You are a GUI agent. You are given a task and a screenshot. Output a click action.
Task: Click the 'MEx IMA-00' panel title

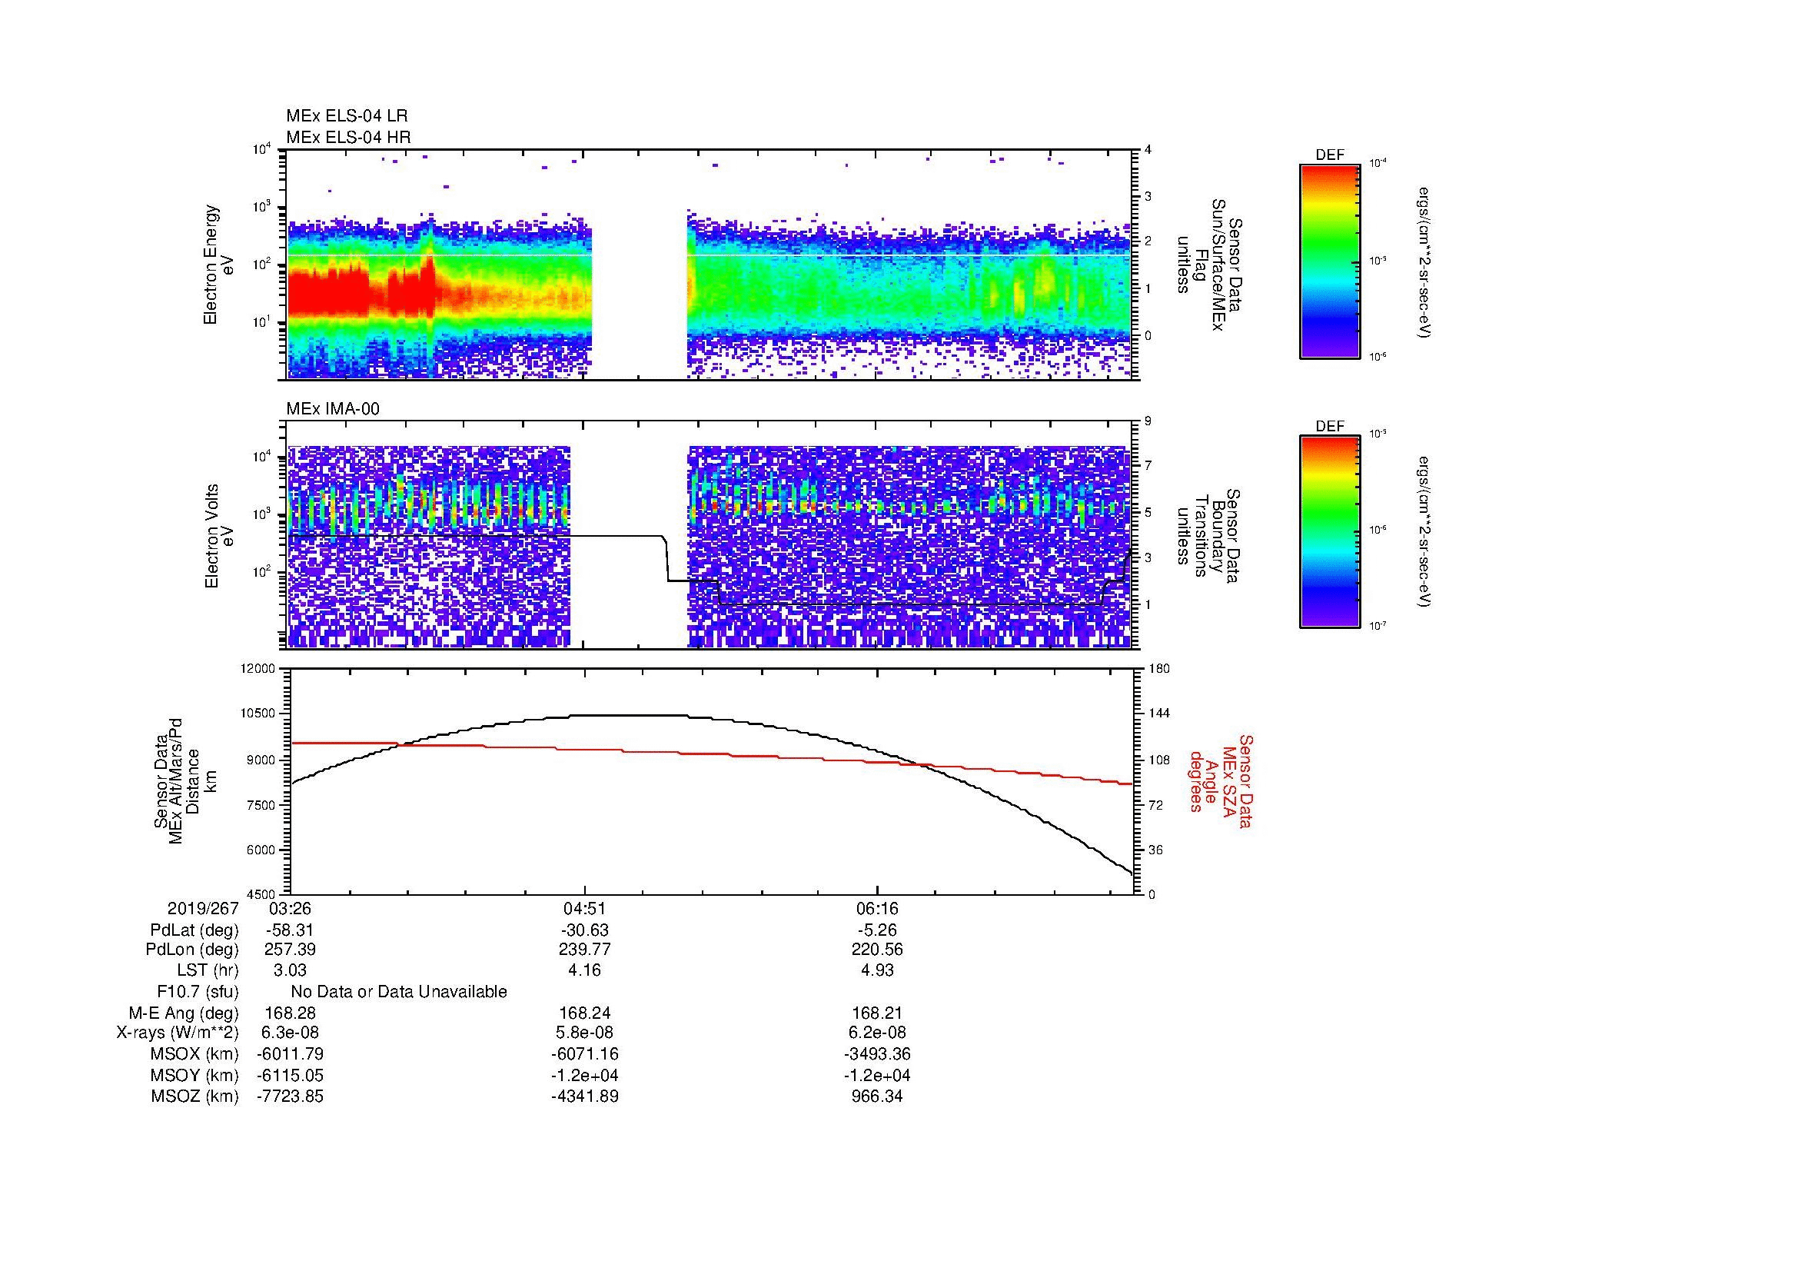333,409
